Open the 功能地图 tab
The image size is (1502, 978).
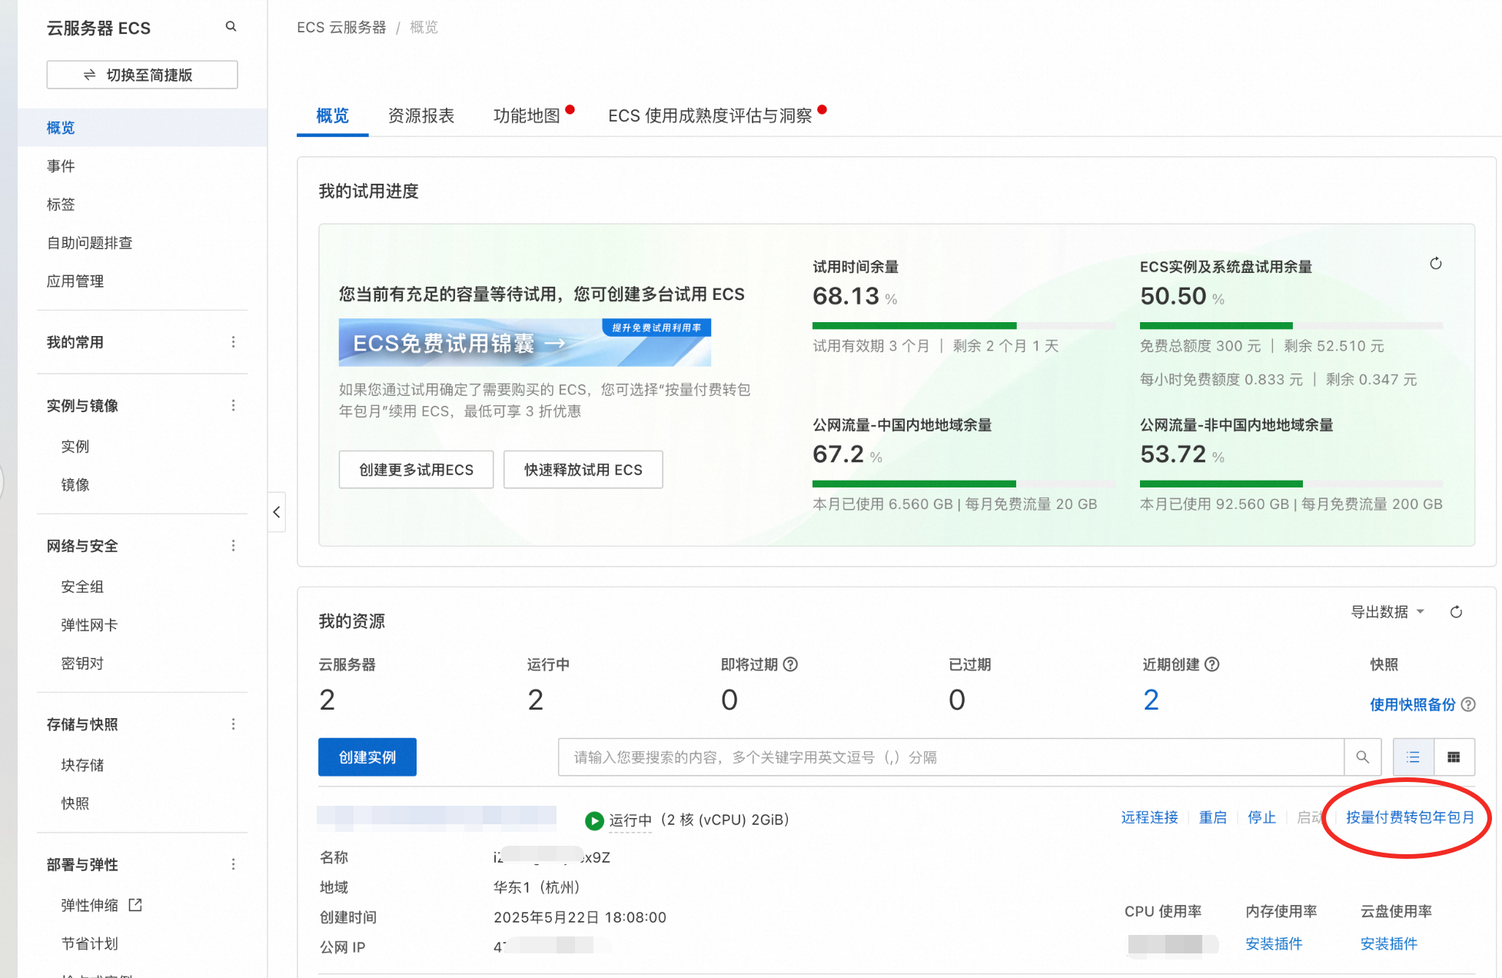point(527,115)
